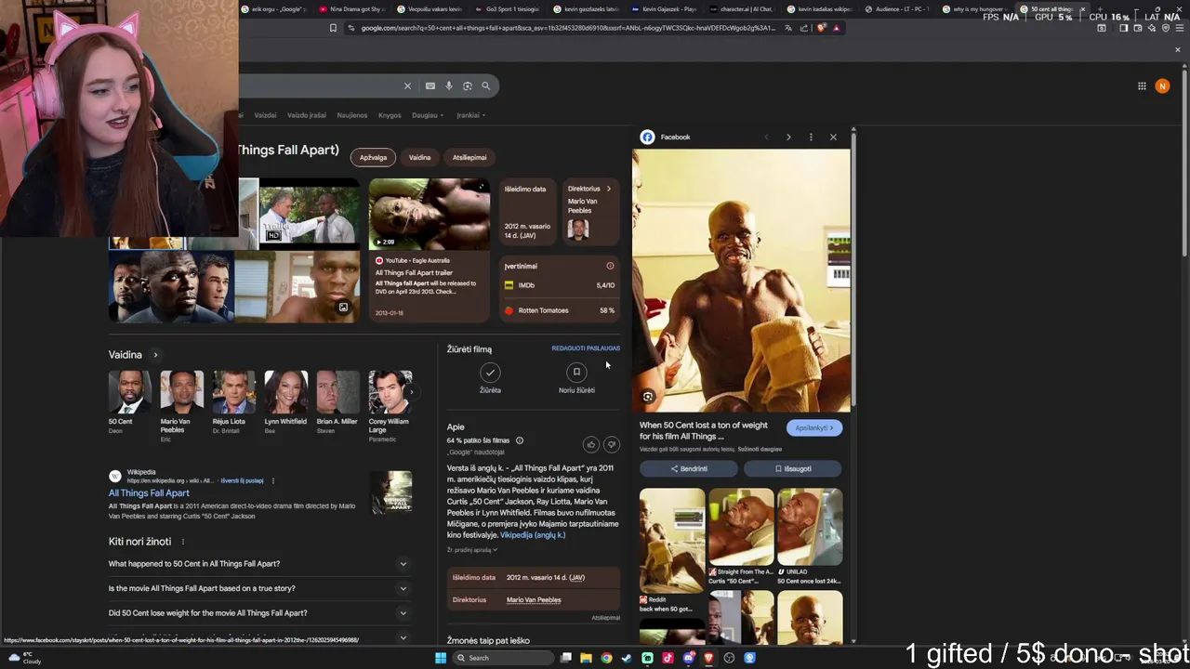Open the Įrankiai dropdown
The image size is (1190, 669).
[x=470, y=115]
